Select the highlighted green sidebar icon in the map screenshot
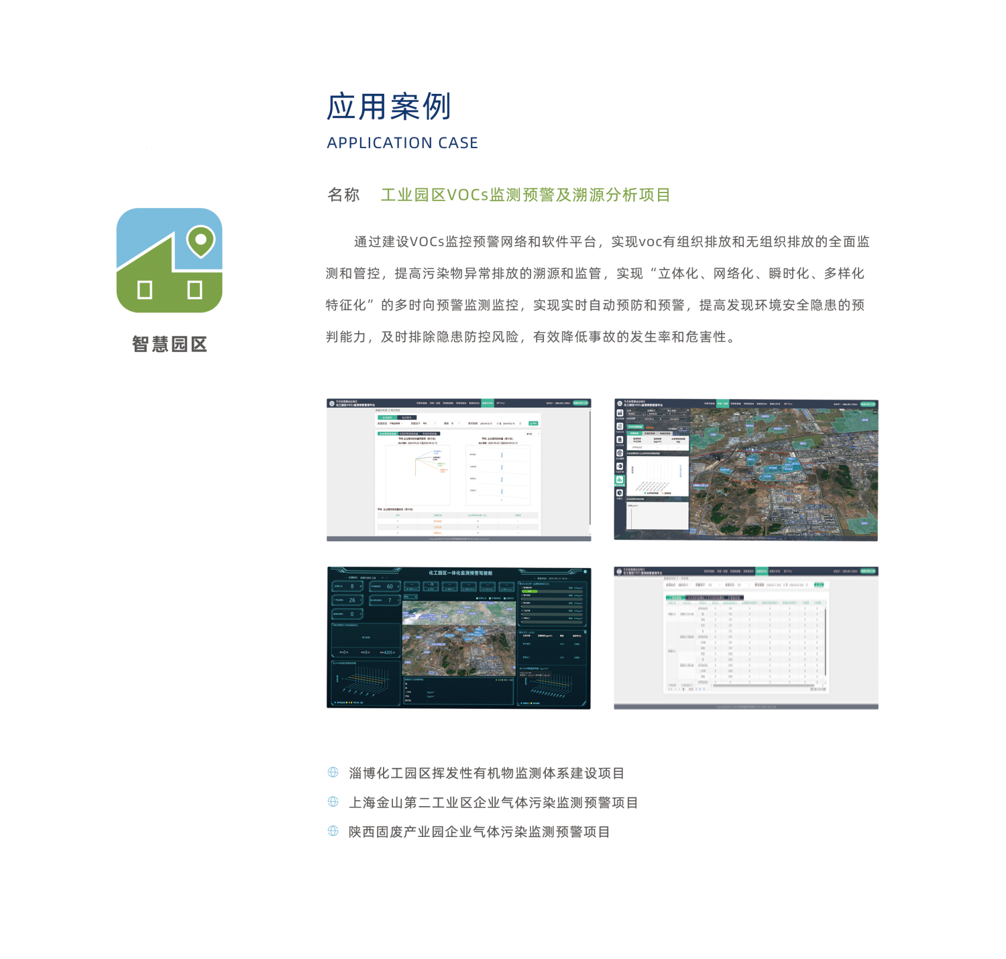 coord(620,480)
